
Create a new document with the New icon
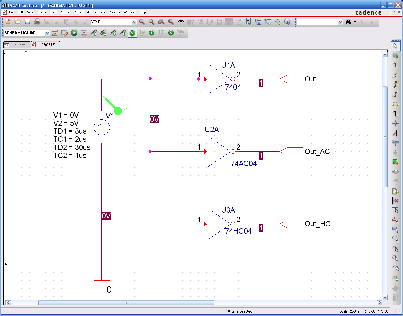pyautogui.click(x=8, y=22)
